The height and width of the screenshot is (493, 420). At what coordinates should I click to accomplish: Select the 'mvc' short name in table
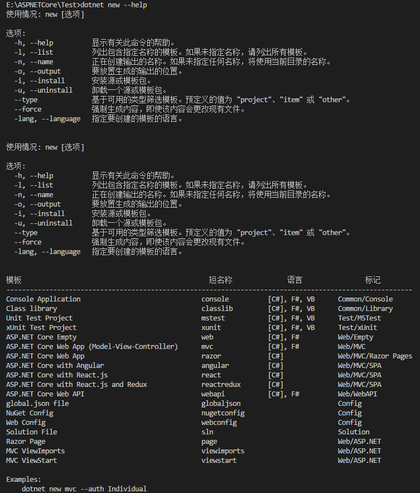point(207,347)
